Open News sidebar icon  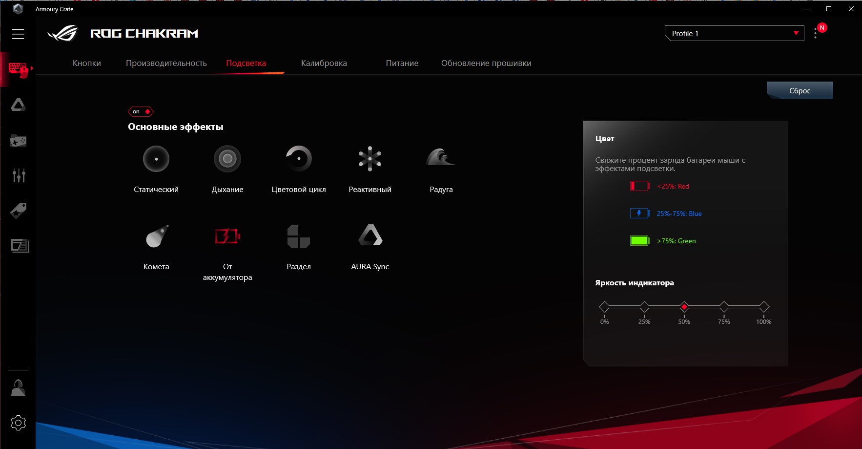click(20, 246)
